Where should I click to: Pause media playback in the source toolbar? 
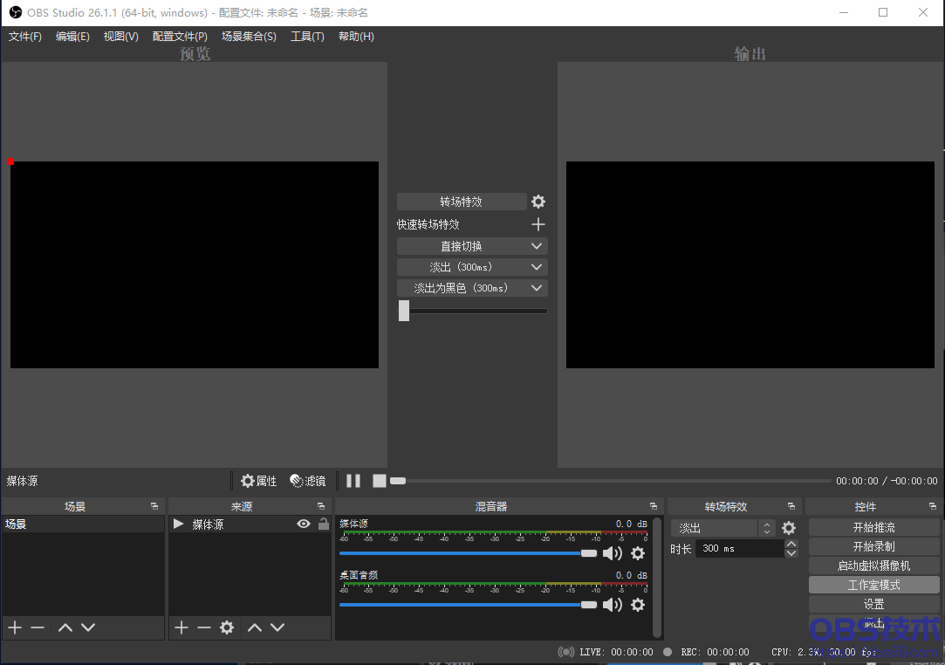click(353, 481)
